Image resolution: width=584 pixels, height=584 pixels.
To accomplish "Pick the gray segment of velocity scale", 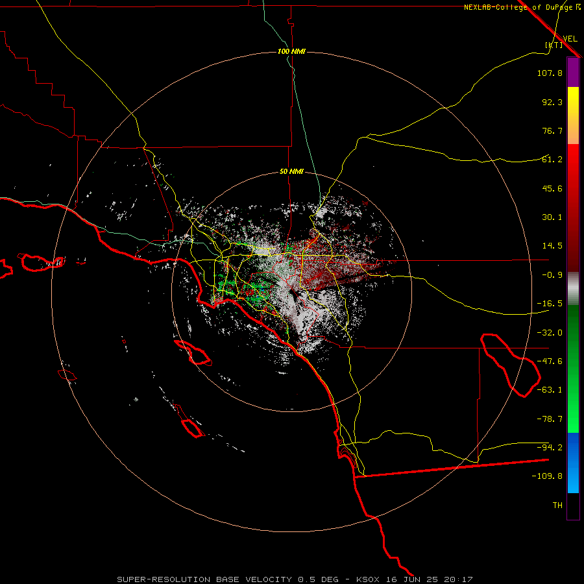I will pos(573,289).
